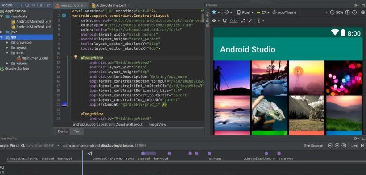Open the Preview panel gear settings
The image size is (366, 175).
click(356, 5)
